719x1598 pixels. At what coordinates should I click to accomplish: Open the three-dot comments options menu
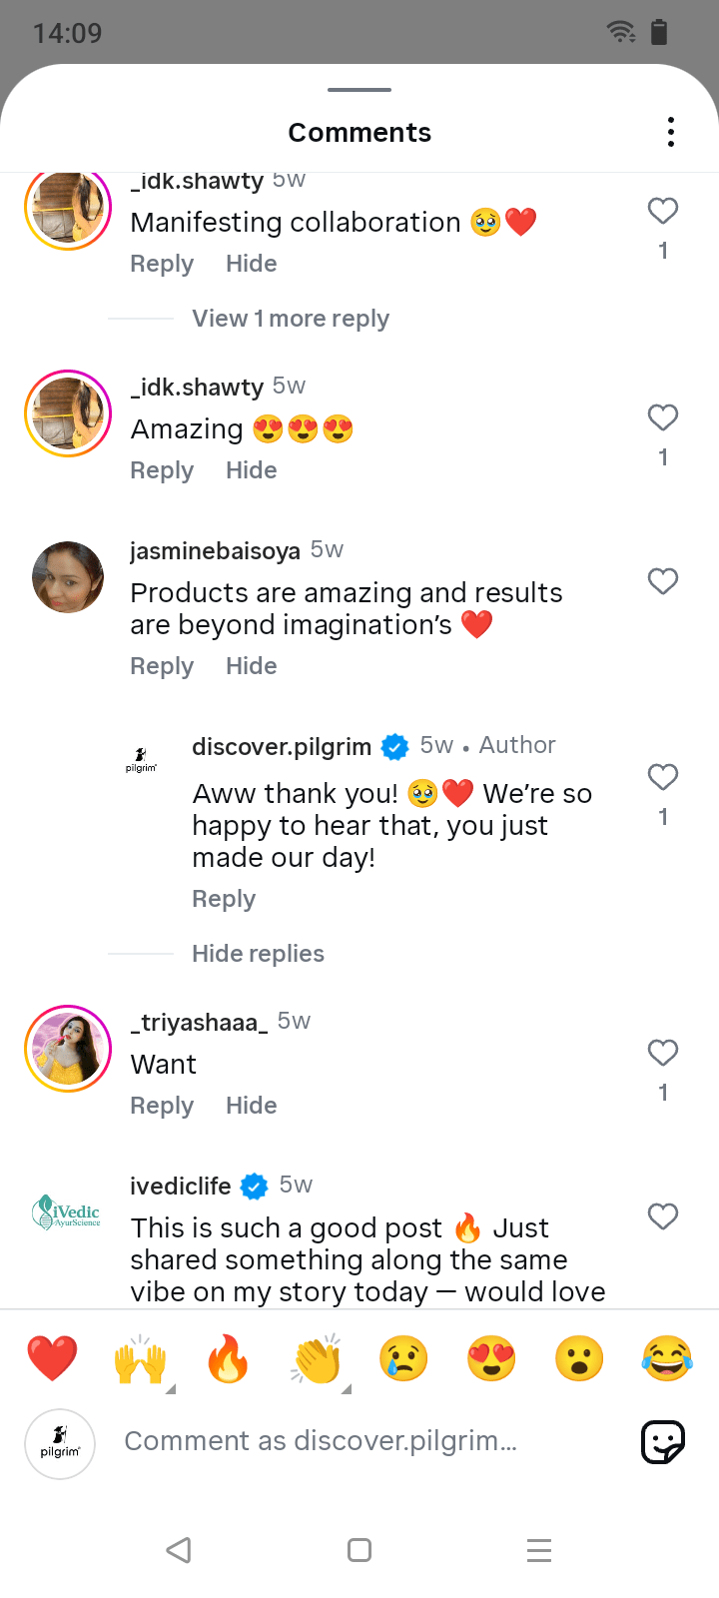(671, 132)
